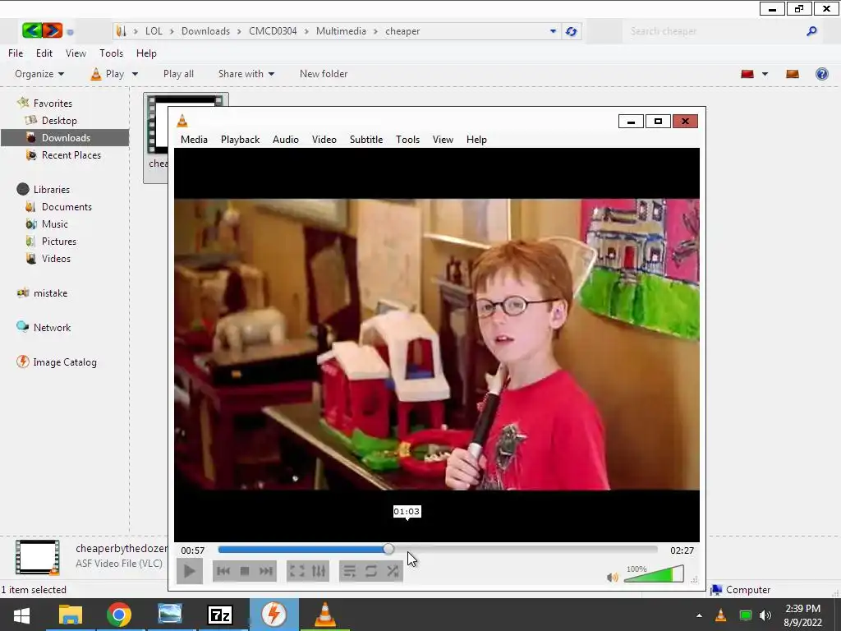Open the VLC Subtitle menu
841x631 pixels.
(366, 140)
